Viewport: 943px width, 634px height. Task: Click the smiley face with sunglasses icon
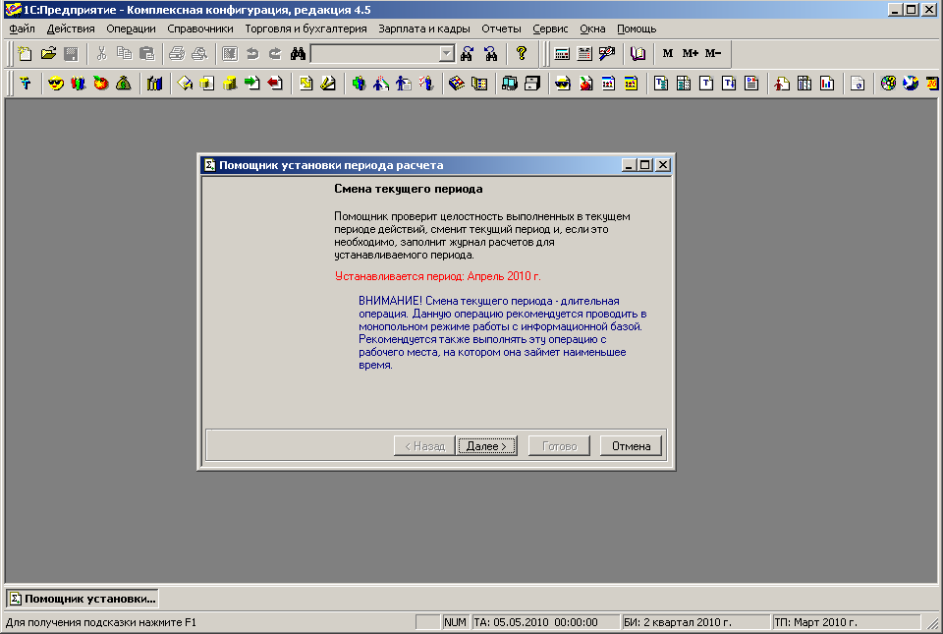tap(56, 84)
